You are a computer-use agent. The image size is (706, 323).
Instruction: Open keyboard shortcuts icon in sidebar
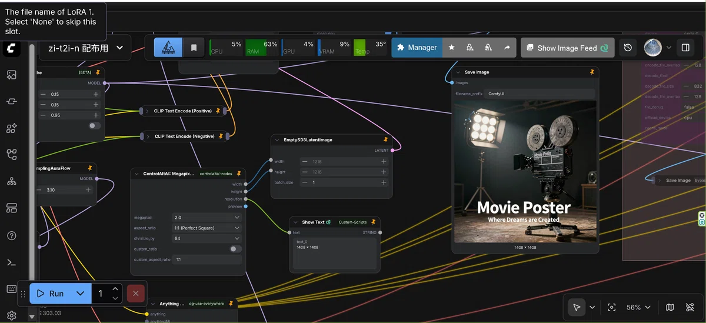(11, 289)
